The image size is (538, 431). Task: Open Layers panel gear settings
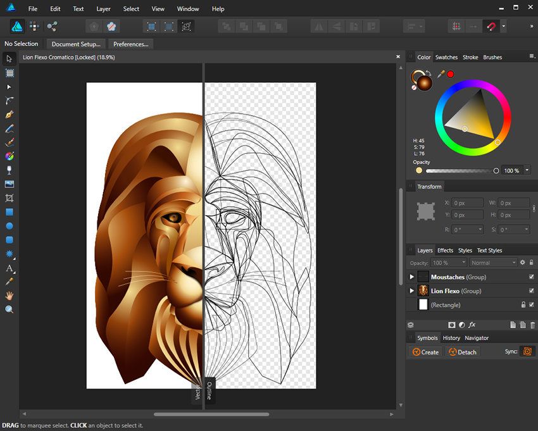pyautogui.click(x=523, y=262)
